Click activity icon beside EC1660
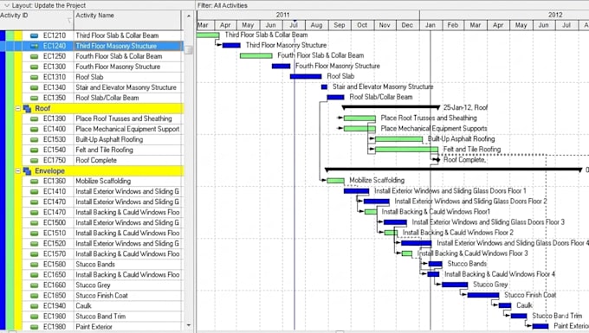Image resolution: width=589 pixels, height=333 pixels. (x=34, y=285)
